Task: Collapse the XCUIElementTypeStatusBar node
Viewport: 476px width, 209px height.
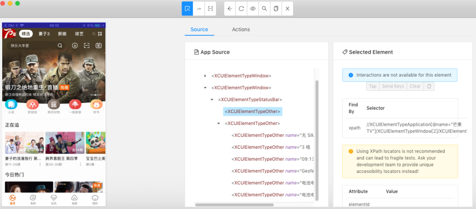Action: (x=212, y=100)
